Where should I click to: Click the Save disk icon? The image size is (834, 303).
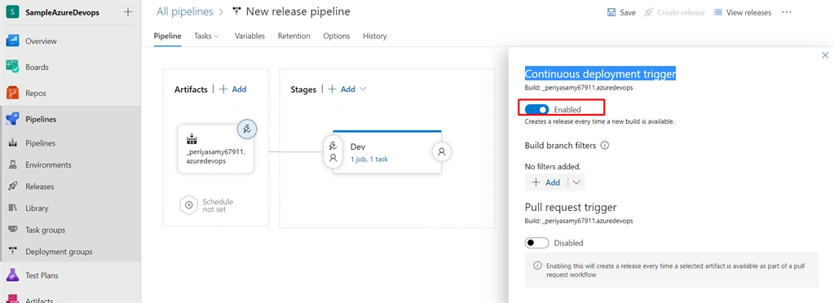point(611,12)
